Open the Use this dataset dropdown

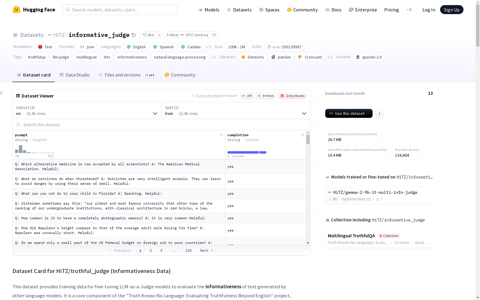pyautogui.click(x=349, y=113)
